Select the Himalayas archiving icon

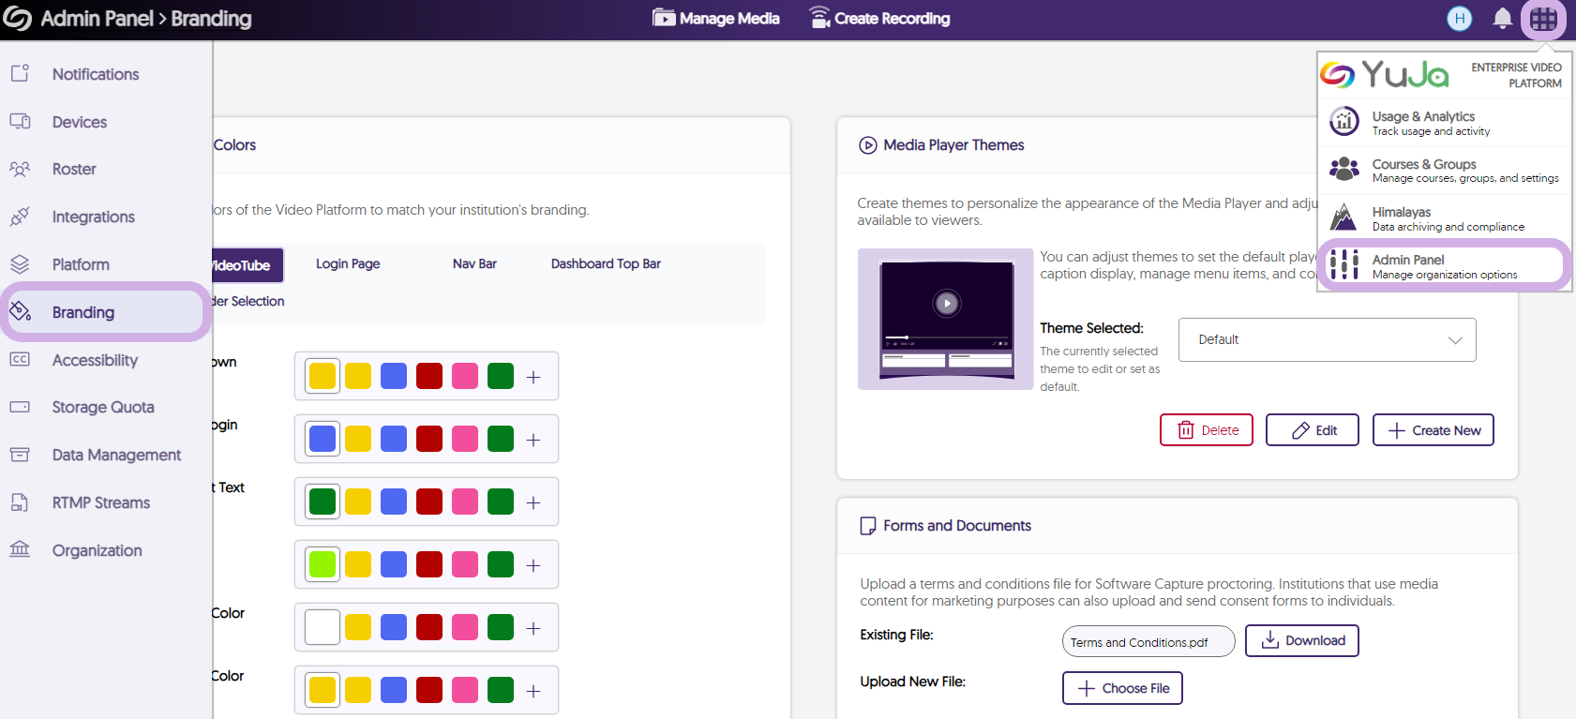point(1343,217)
